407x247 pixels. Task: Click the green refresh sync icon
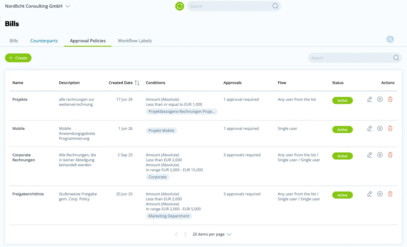tap(179, 6)
